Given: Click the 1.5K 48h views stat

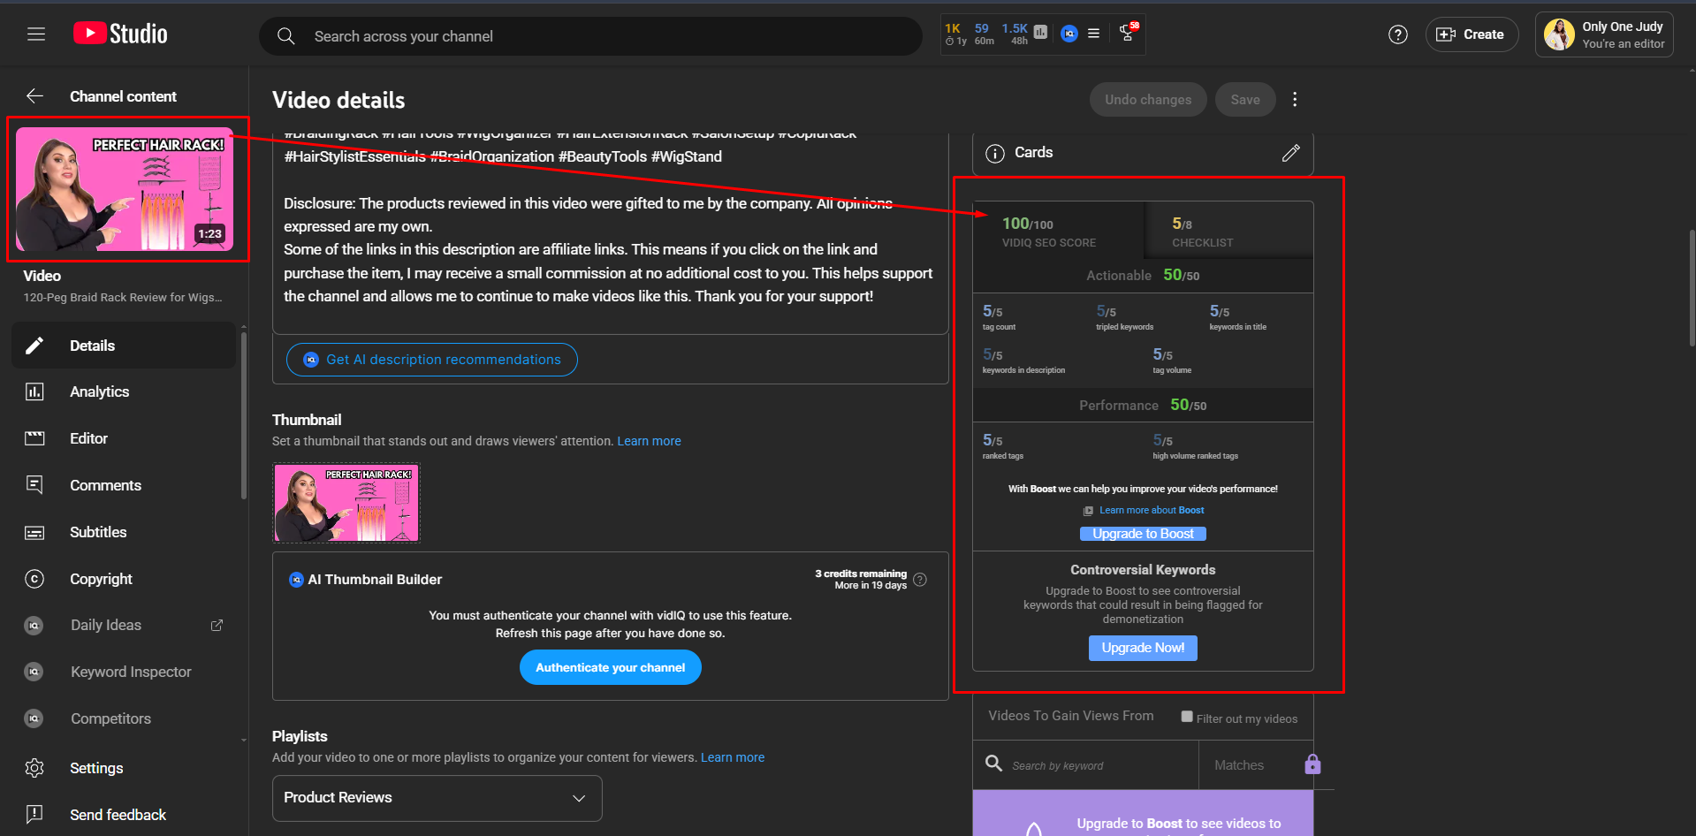Looking at the screenshot, I should [1015, 34].
